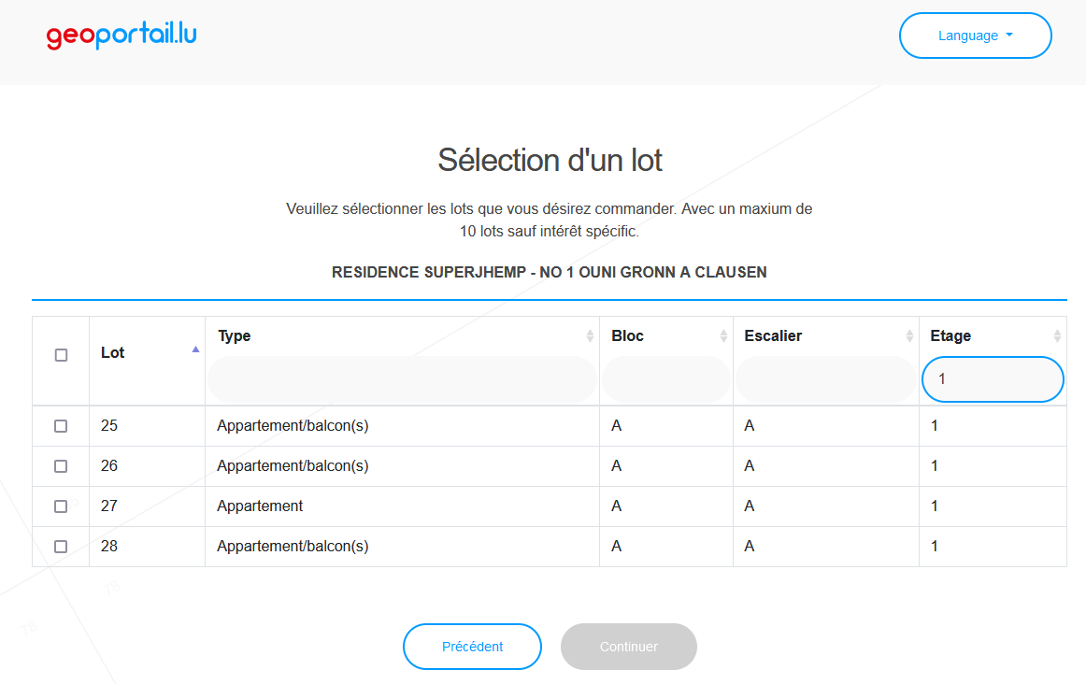
Task: Focus the Bloc filter field
Action: pyautogui.click(x=665, y=379)
